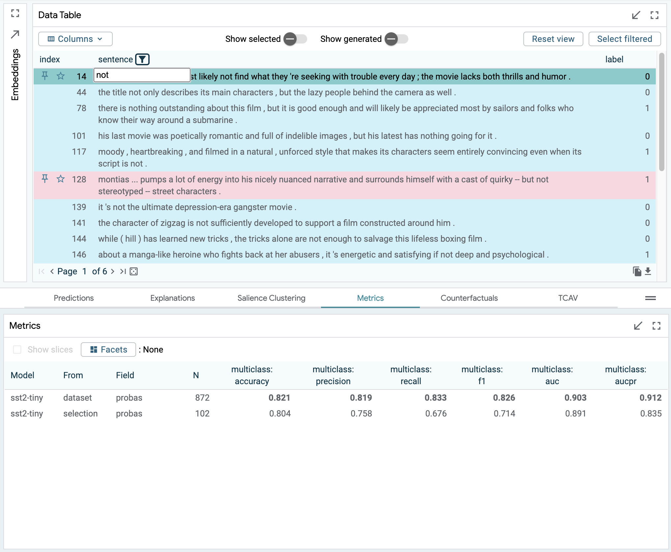This screenshot has width=671, height=552.
Task: Click the multiclass: f1 column header
Action: [482, 375]
